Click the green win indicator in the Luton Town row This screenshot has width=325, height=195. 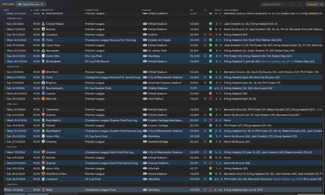[210, 45]
